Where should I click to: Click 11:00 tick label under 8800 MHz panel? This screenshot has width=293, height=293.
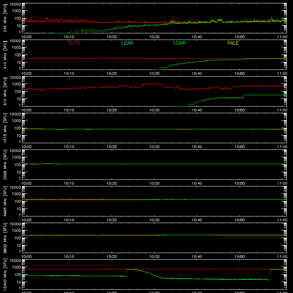[x=282, y=257]
